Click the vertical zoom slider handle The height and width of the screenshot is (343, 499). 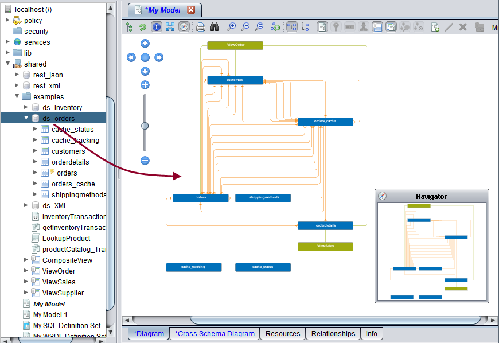pyautogui.click(x=145, y=126)
